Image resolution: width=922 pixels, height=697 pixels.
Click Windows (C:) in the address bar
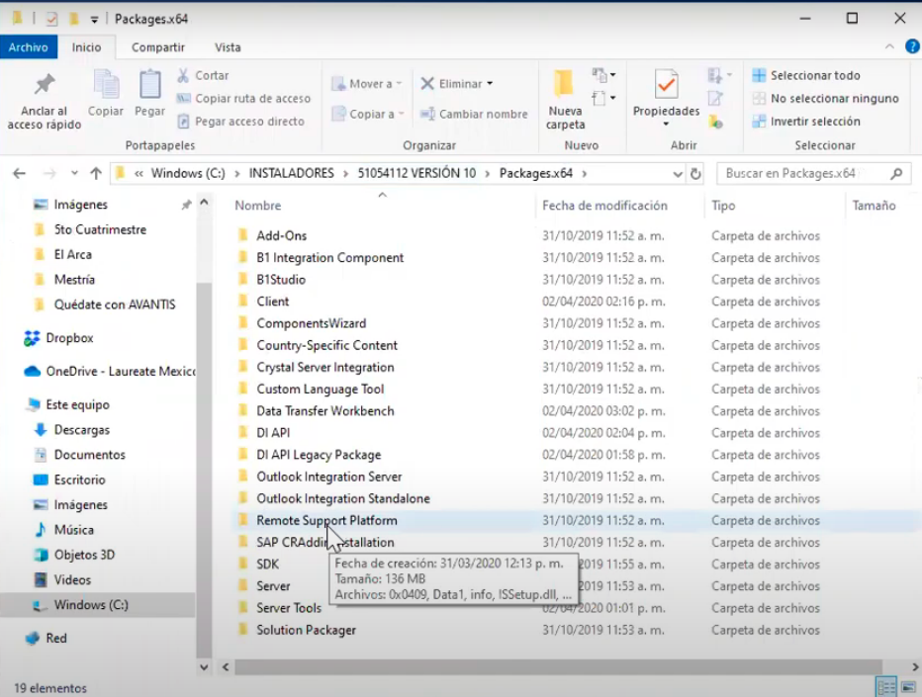tap(188, 173)
